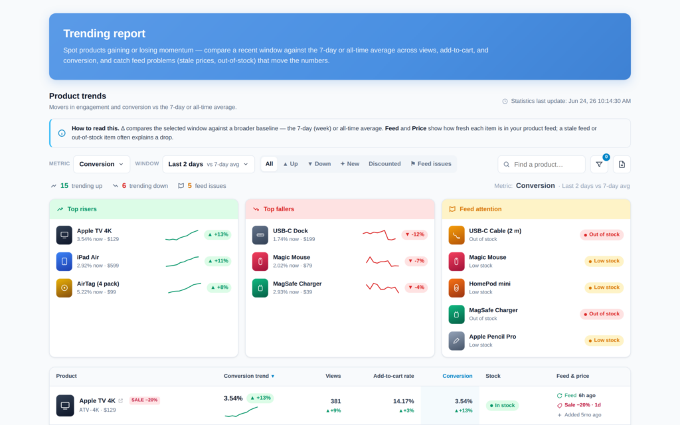
Task: Click the Product column header
Action: point(66,376)
